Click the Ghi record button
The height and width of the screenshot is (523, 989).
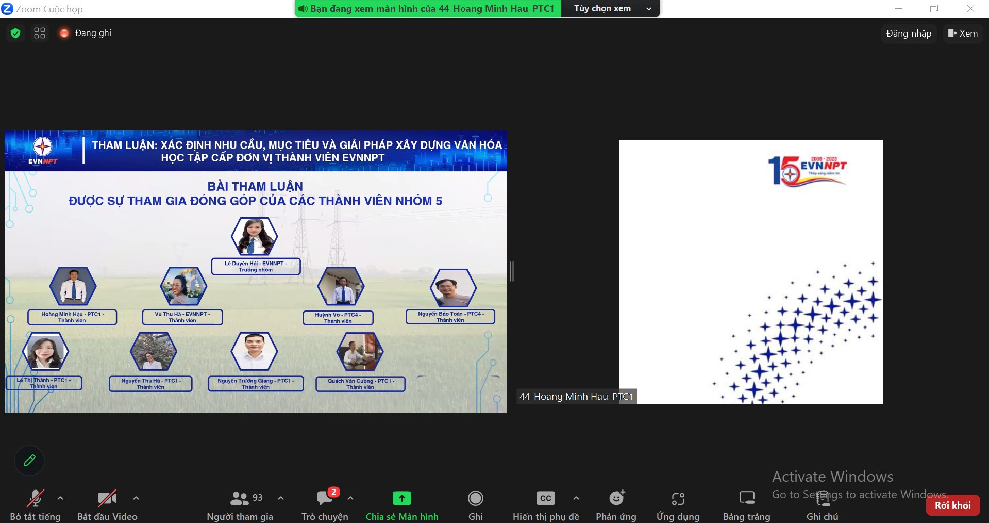(475, 506)
